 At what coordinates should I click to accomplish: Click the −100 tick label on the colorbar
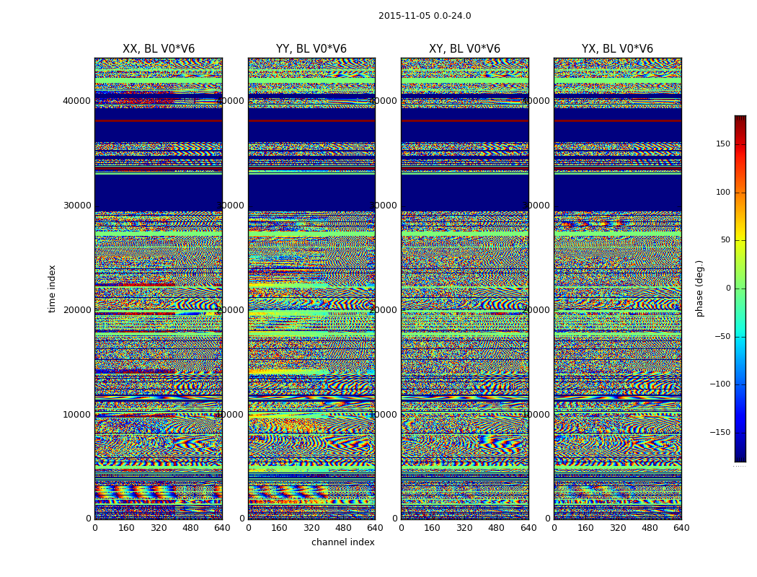pyautogui.click(x=720, y=384)
